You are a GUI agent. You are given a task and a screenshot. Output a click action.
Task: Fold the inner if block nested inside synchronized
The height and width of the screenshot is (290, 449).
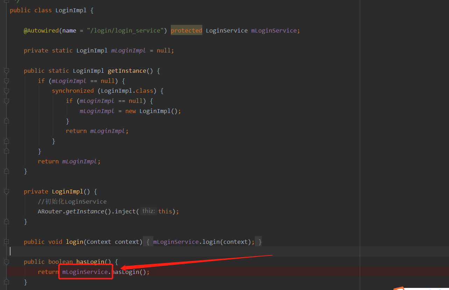pyautogui.click(x=6, y=101)
